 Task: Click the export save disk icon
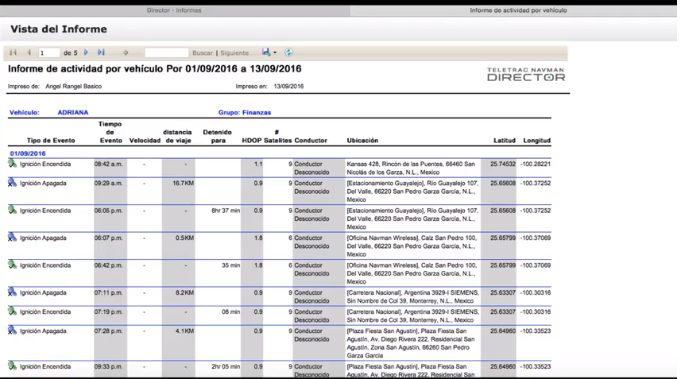266,52
